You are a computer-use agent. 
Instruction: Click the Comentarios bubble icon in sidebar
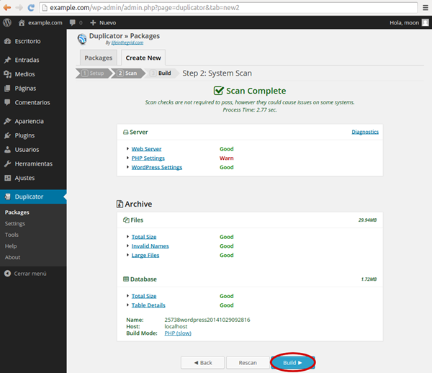[7, 102]
